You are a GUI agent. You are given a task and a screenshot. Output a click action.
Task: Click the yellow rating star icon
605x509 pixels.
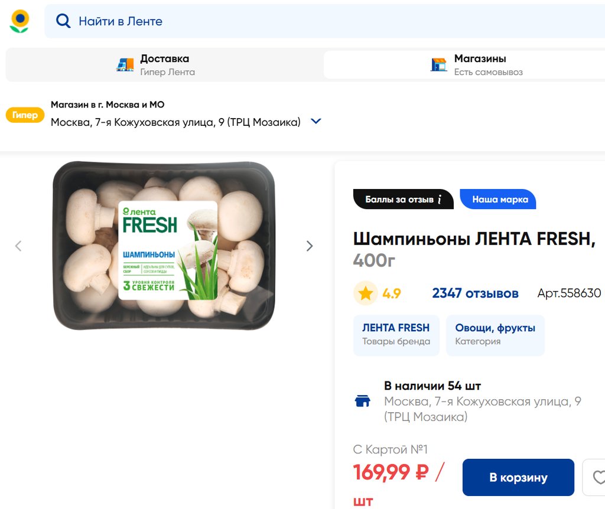tap(365, 293)
